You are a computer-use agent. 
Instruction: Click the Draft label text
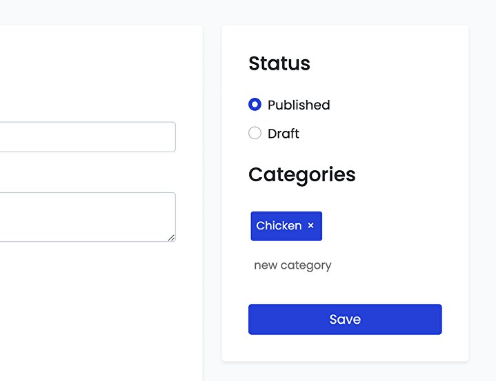click(x=284, y=133)
